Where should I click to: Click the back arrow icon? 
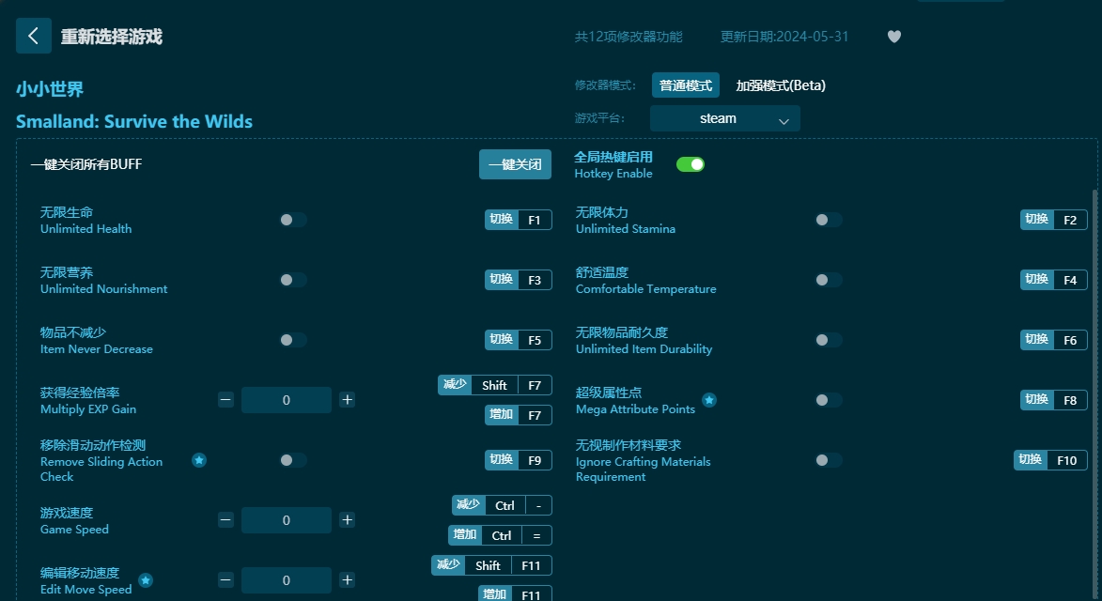34,36
